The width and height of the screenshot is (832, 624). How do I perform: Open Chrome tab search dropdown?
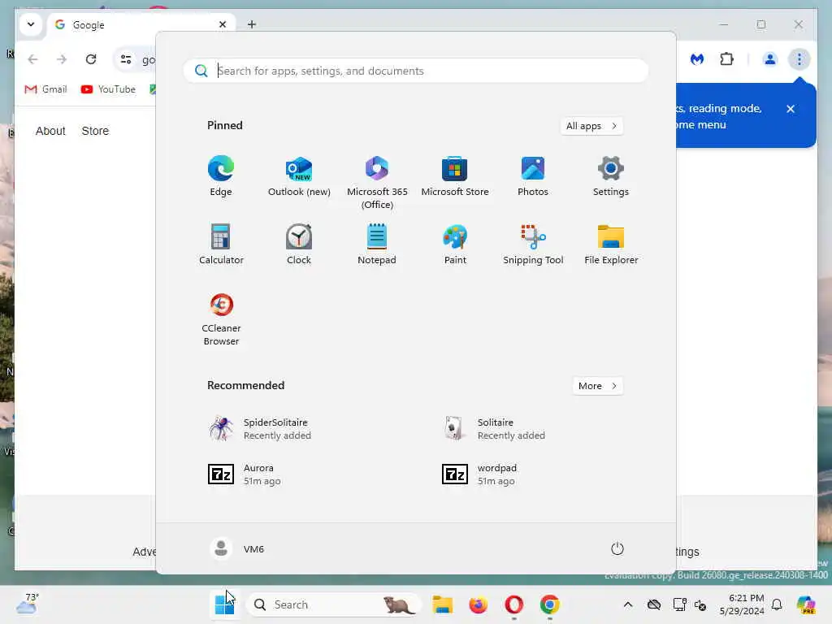coord(31,24)
